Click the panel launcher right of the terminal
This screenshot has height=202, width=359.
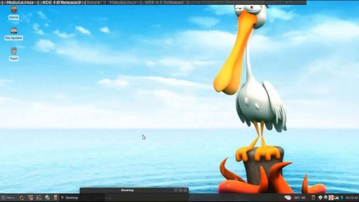point(47,198)
